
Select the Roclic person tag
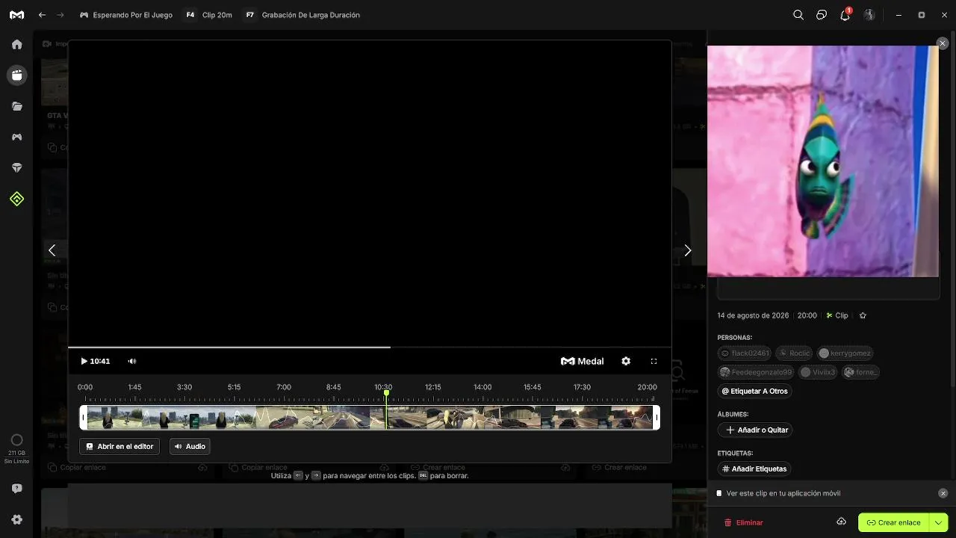click(795, 353)
